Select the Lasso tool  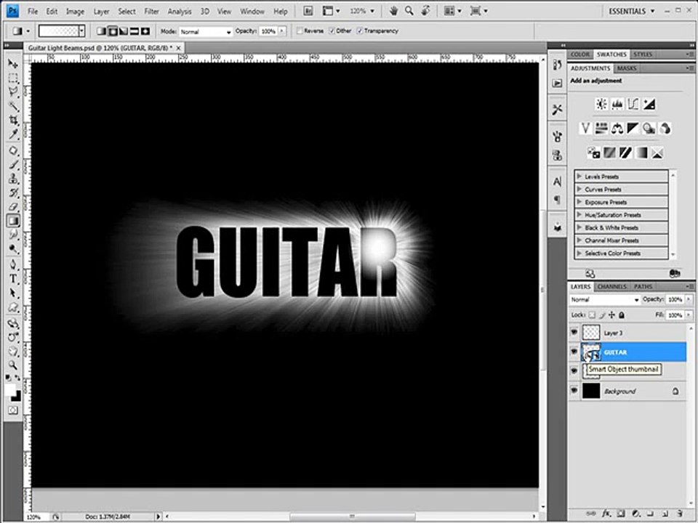(x=13, y=92)
